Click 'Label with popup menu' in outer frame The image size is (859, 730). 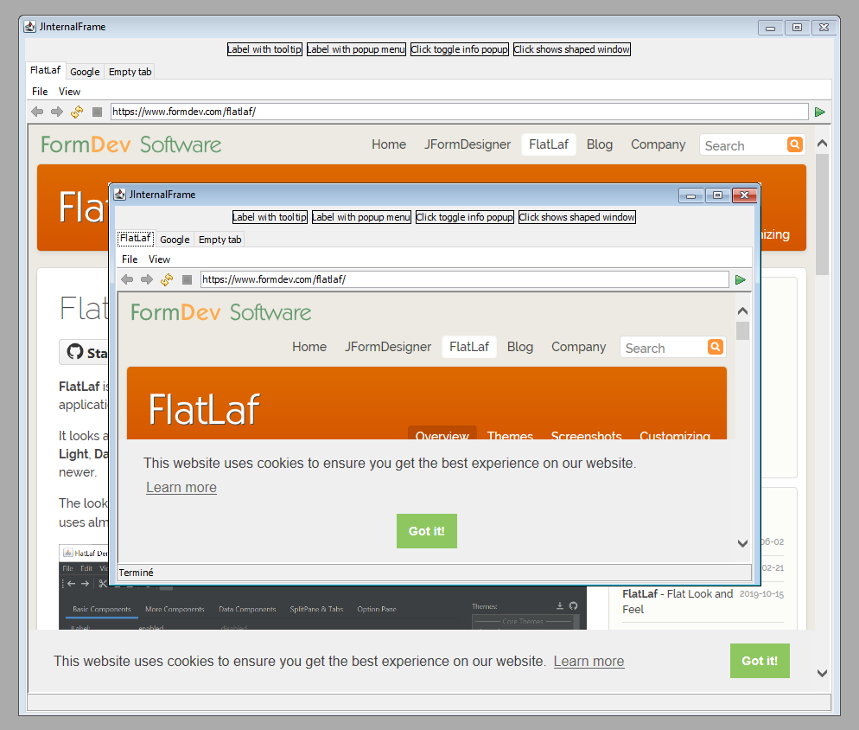[356, 49]
